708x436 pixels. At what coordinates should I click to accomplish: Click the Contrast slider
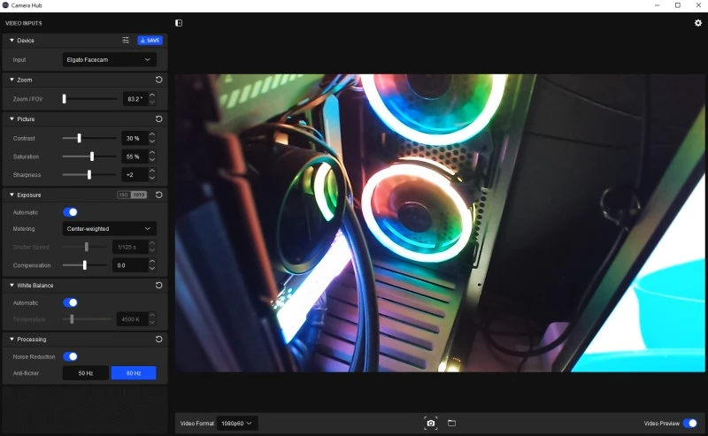[89, 138]
